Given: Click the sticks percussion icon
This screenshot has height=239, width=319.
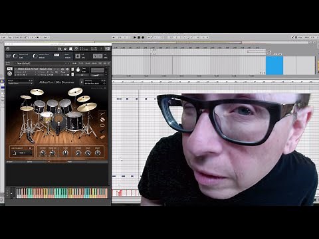Looking at the screenshot, I should coord(102,114).
